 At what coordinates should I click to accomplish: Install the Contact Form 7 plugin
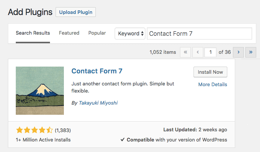pyautogui.click(x=210, y=72)
